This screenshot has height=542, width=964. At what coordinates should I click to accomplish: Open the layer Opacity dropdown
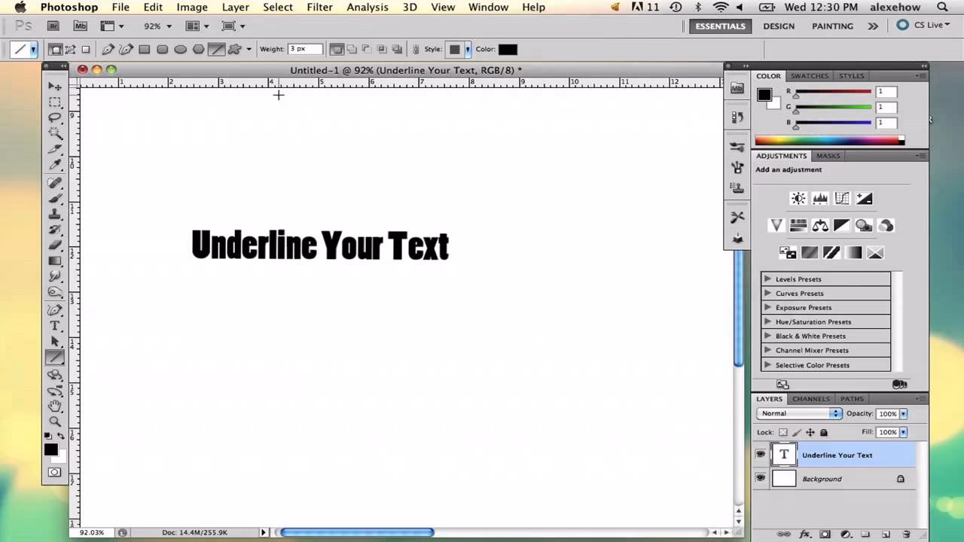coord(902,413)
